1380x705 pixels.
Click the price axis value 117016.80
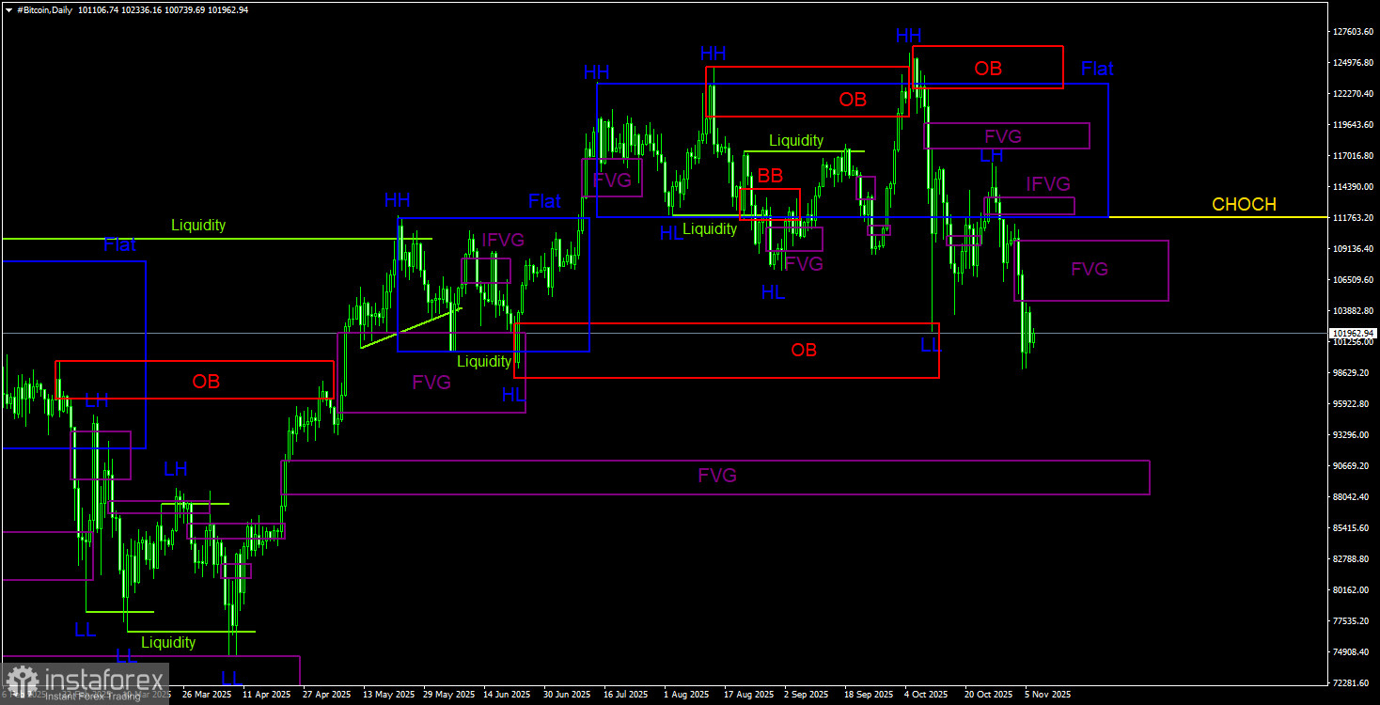1354,156
